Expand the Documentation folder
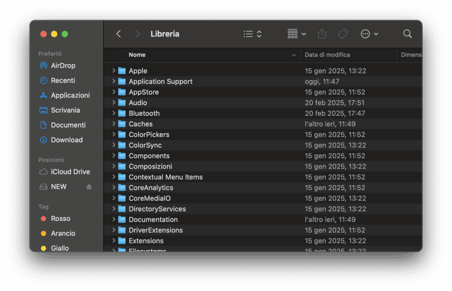Image resolution: width=452 pixels, height=291 pixels. point(113,219)
